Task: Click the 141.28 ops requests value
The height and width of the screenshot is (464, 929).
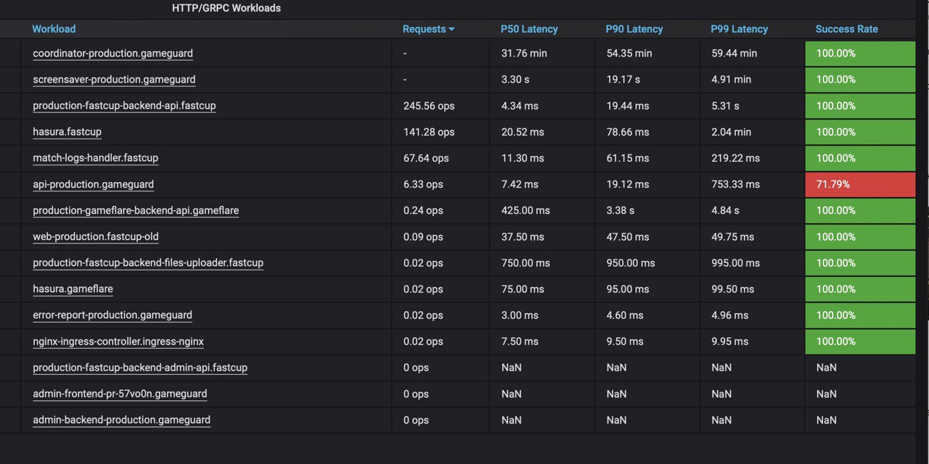Action: [428, 132]
